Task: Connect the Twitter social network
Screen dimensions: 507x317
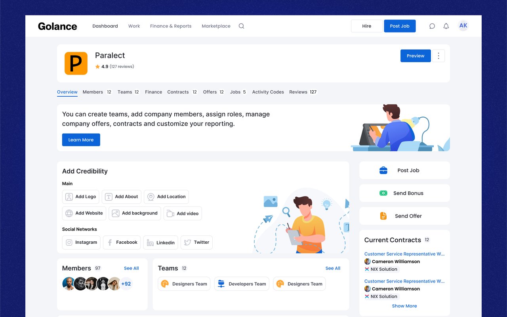Action: (196, 243)
